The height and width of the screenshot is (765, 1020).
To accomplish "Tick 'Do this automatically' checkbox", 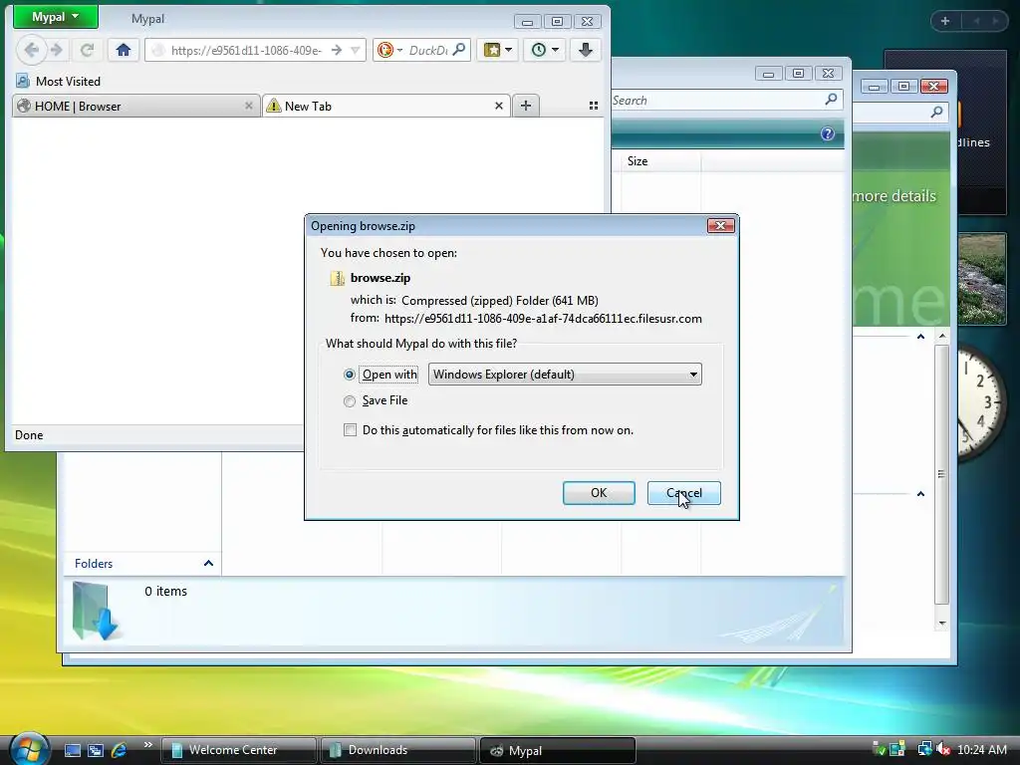I will [350, 430].
